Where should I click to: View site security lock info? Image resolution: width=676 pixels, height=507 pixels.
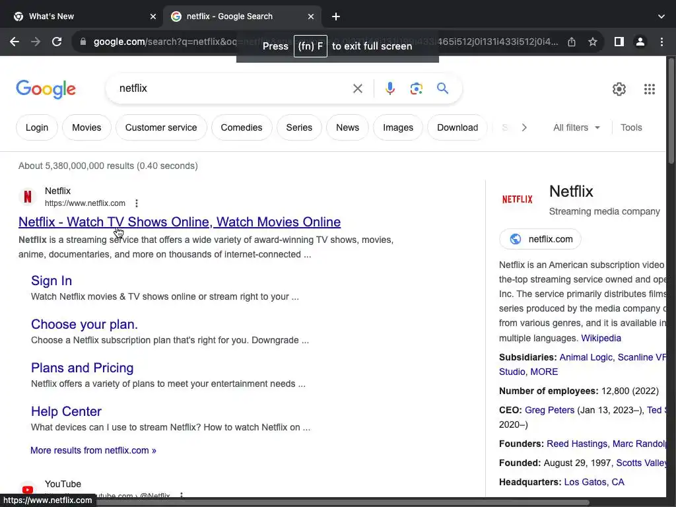[83, 42]
